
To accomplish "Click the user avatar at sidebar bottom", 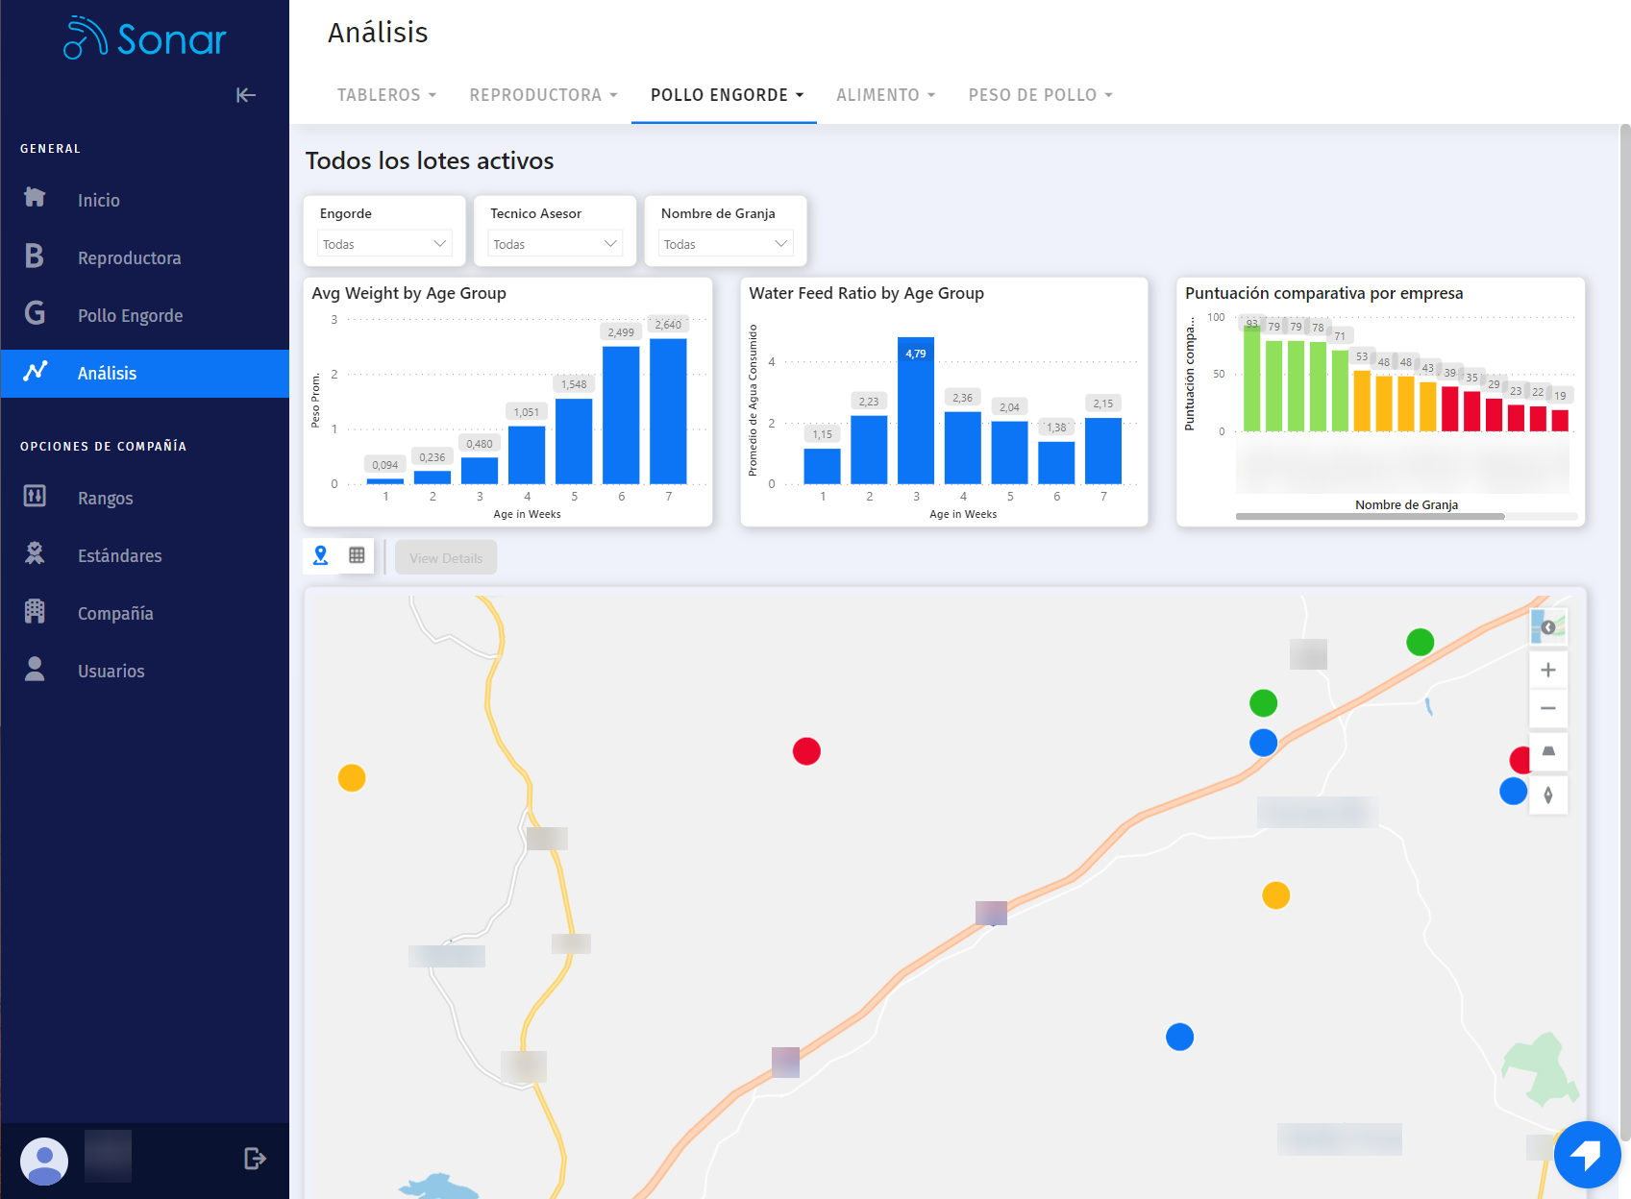I will (44, 1161).
